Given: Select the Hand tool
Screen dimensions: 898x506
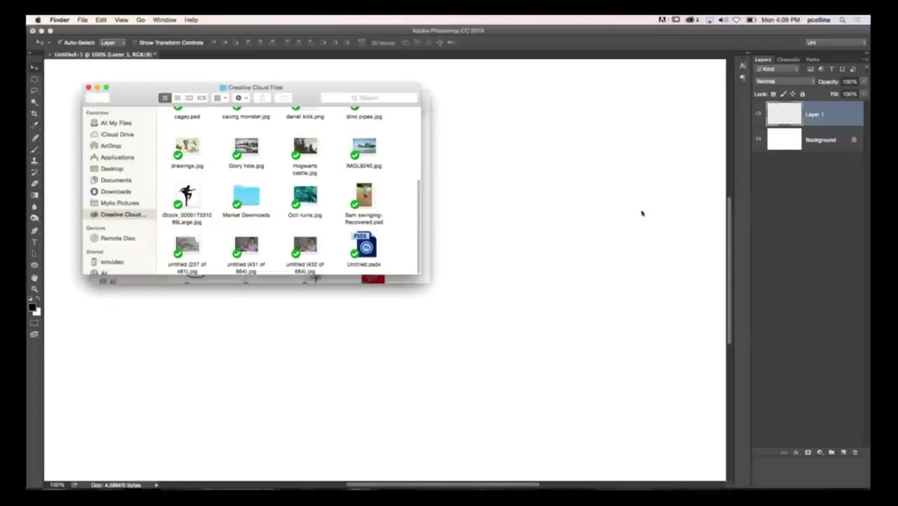Looking at the screenshot, I should pos(34,278).
